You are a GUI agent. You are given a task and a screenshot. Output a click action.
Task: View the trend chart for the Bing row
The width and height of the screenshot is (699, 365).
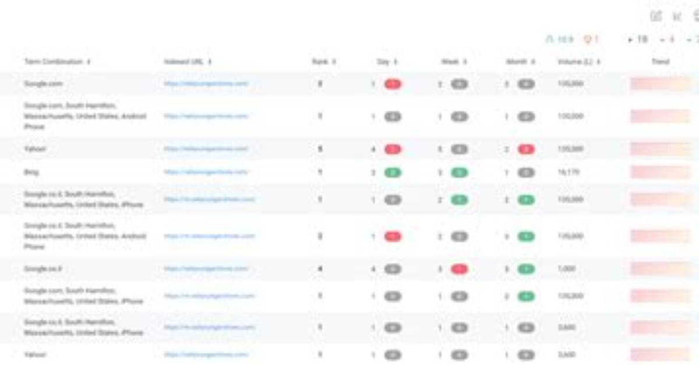[x=661, y=172]
